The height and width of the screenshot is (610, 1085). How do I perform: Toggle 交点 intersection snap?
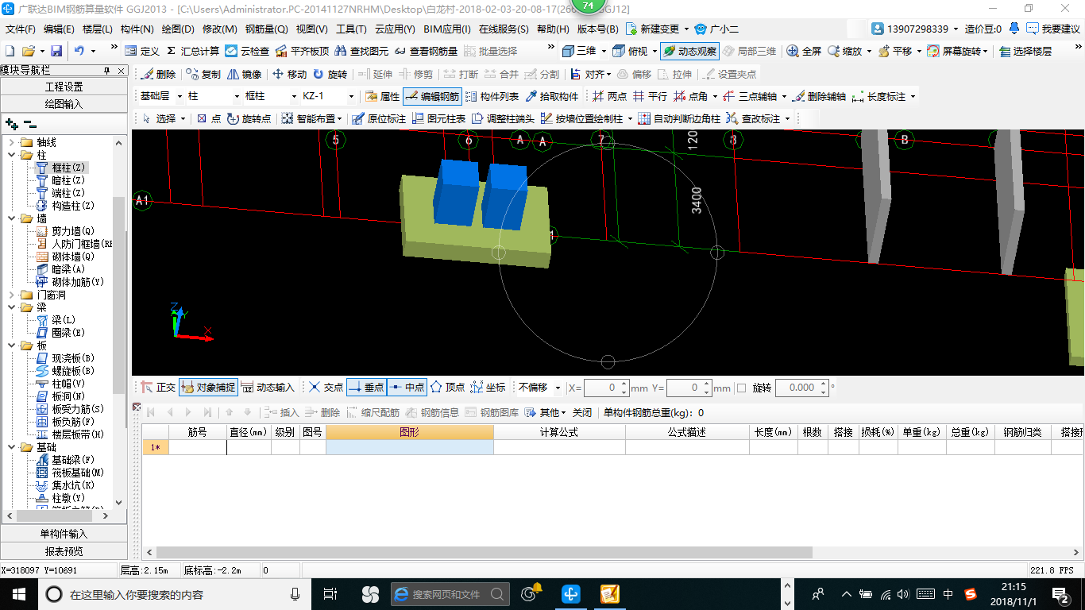(x=326, y=388)
